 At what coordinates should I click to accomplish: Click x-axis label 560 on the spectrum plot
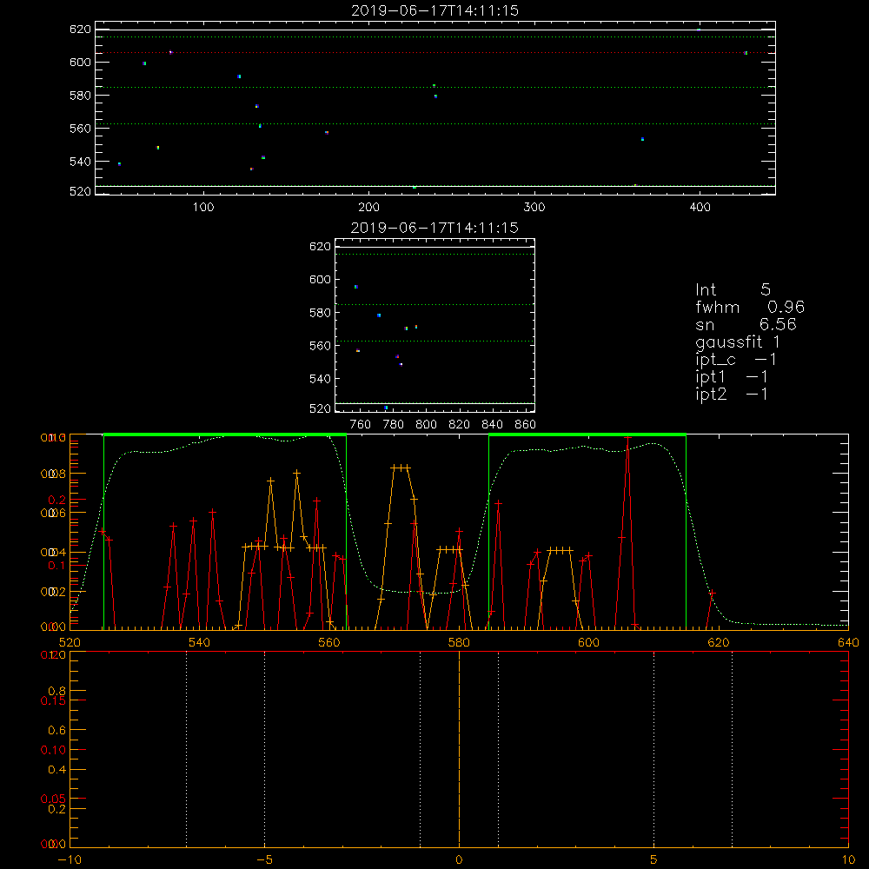[x=329, y=643]
